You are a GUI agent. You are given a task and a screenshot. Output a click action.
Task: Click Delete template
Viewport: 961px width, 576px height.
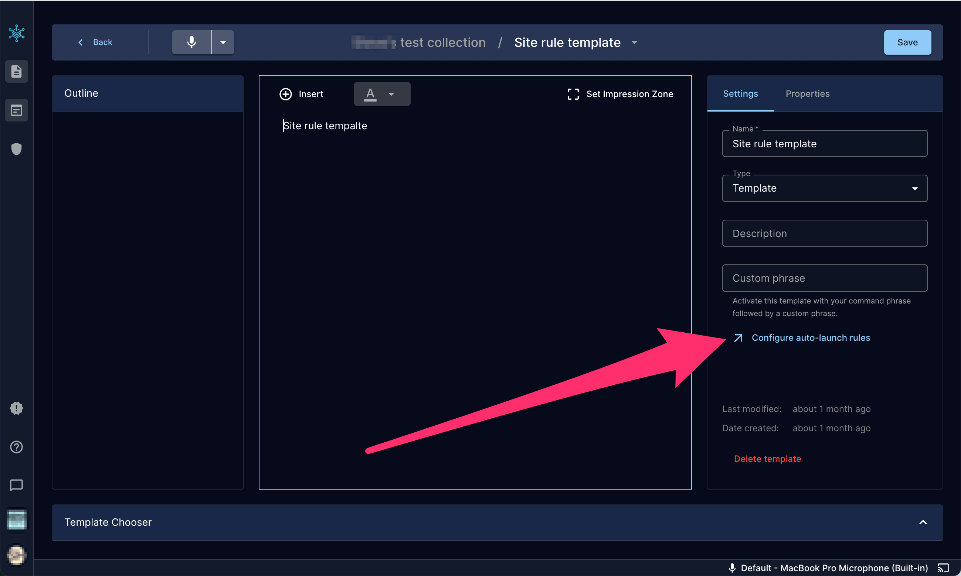point(767,459)
